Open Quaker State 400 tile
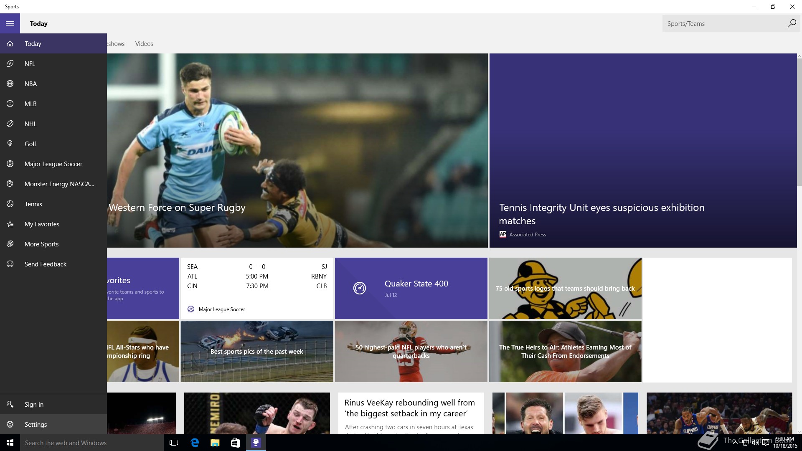 click(411, 288)
